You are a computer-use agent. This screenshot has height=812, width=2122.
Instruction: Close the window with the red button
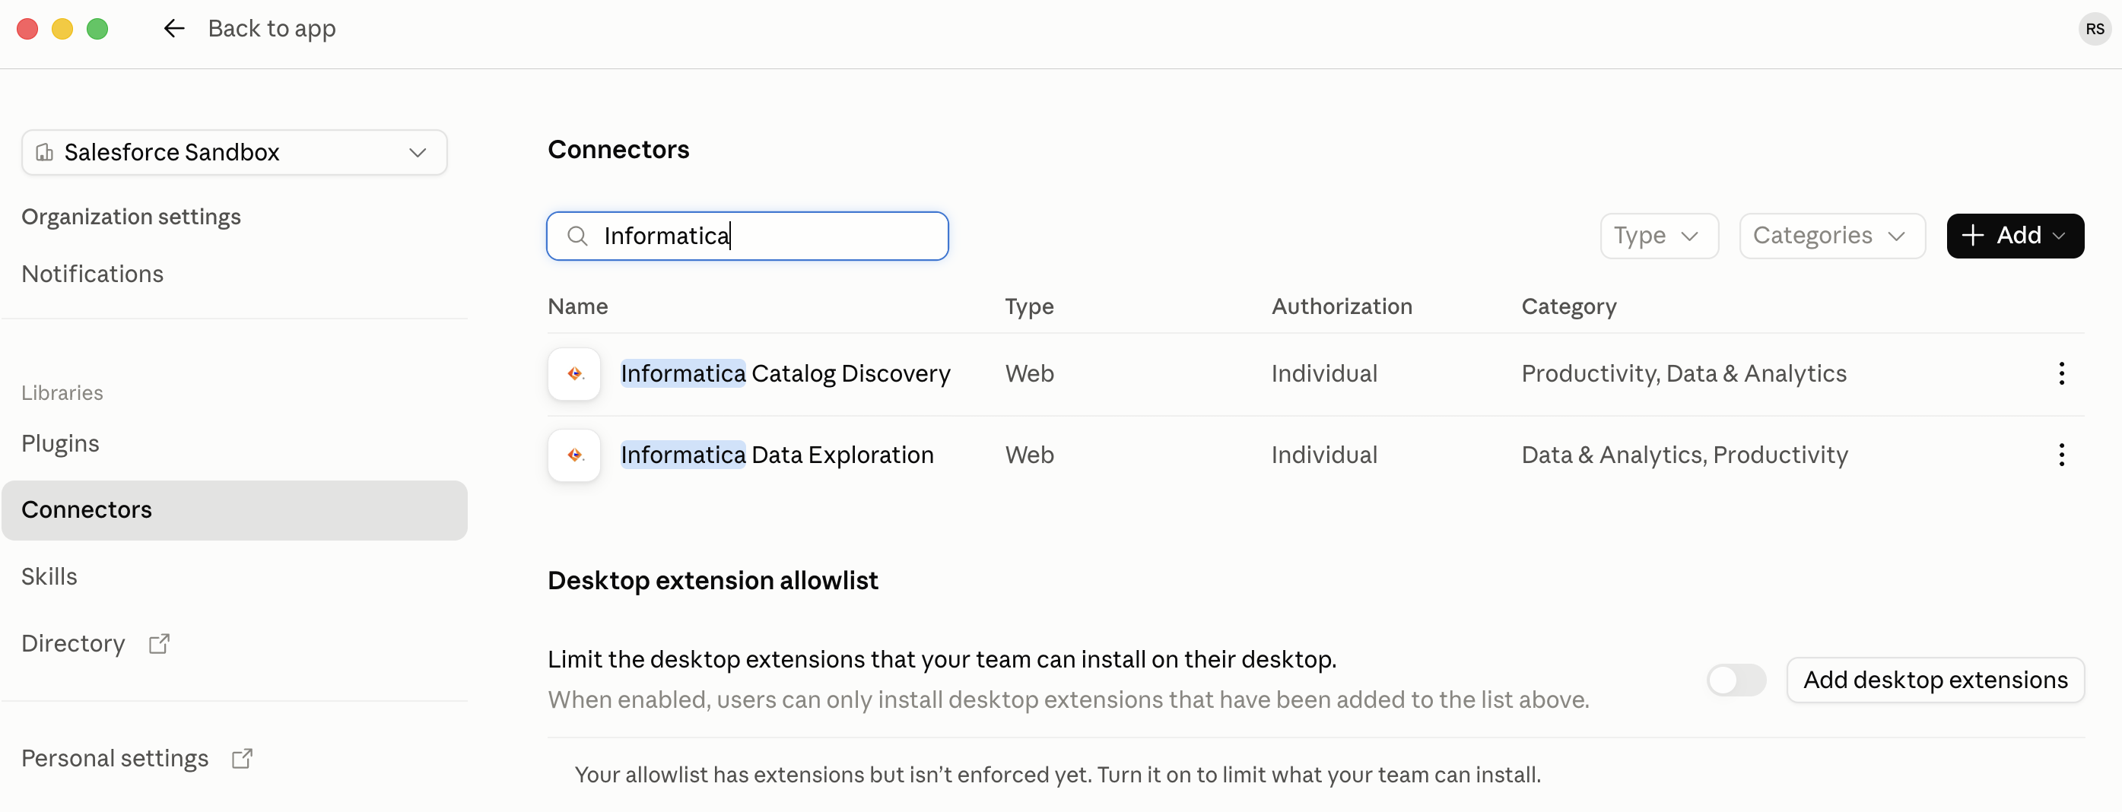(x=27, y=29)
